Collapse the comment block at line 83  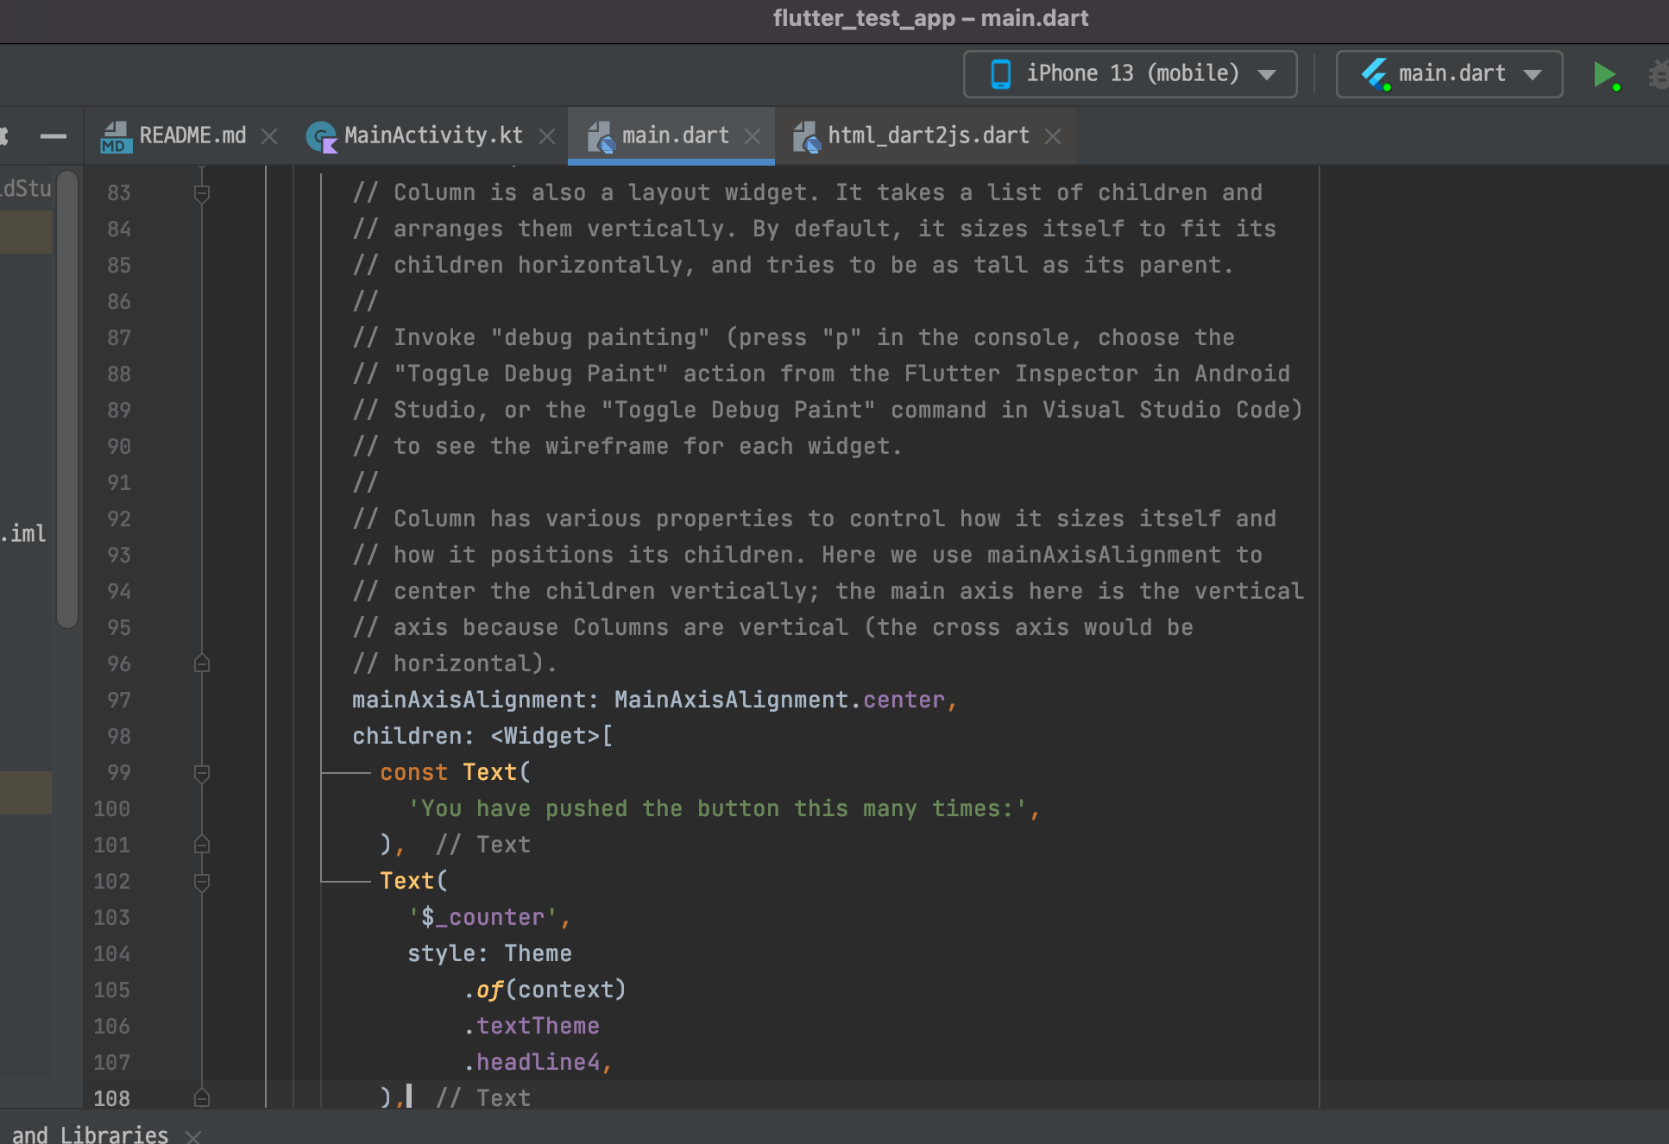point(202,193)
